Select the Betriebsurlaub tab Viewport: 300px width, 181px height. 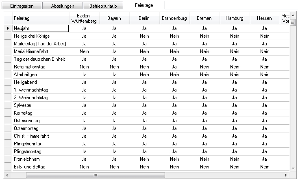point(103,6)
